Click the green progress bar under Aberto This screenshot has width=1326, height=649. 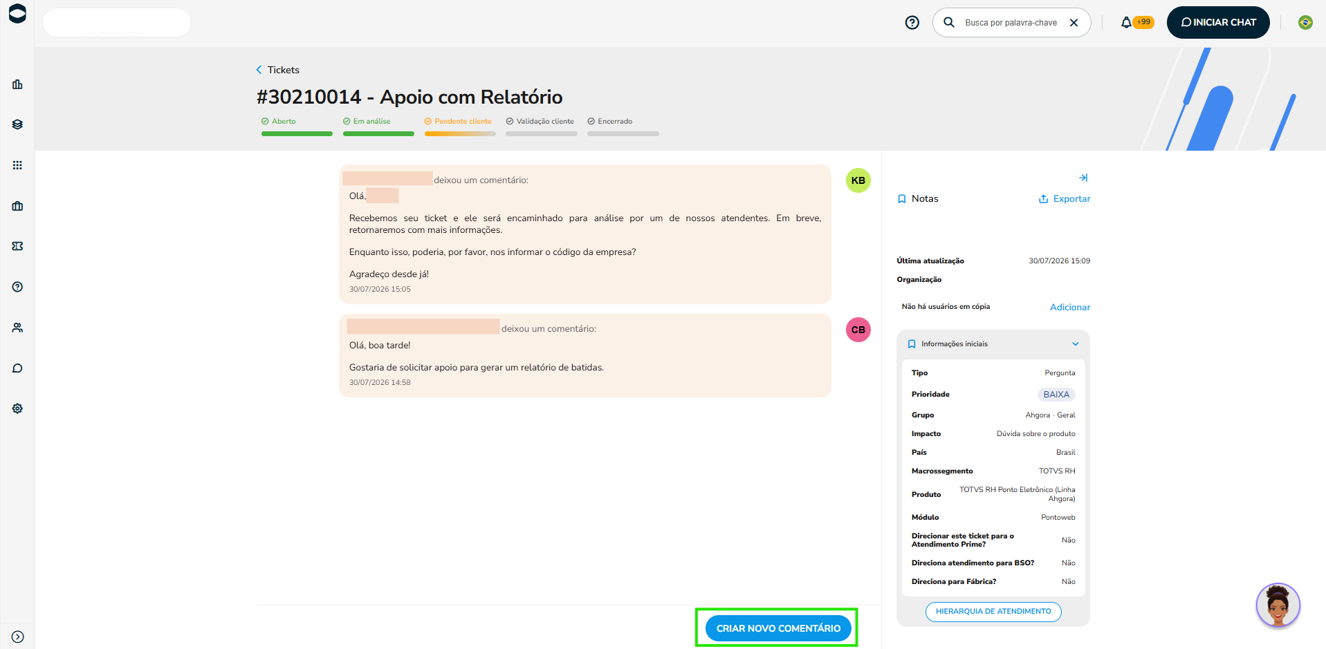click(x=297, y=134)
